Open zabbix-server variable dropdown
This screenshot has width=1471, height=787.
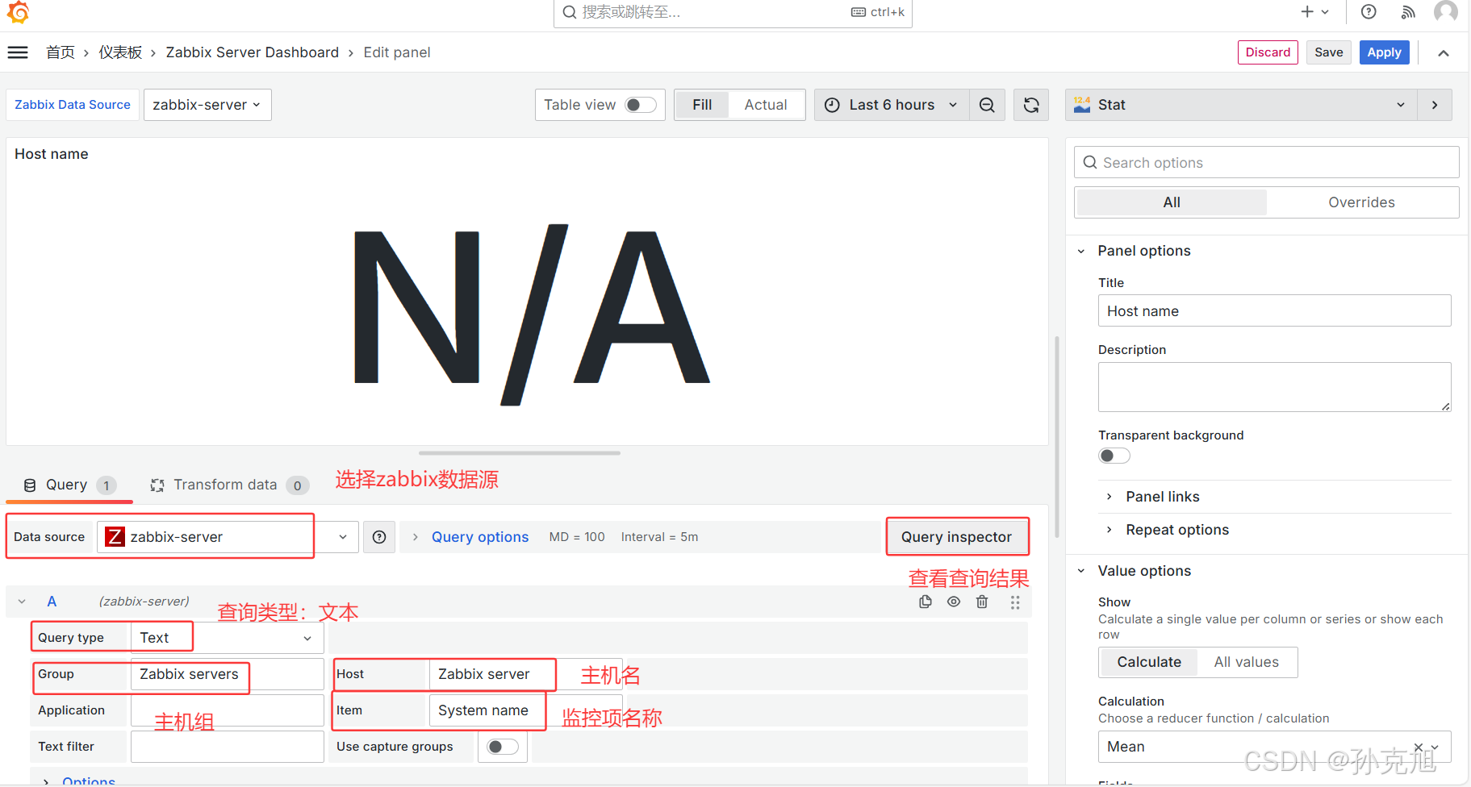[207, 105]
